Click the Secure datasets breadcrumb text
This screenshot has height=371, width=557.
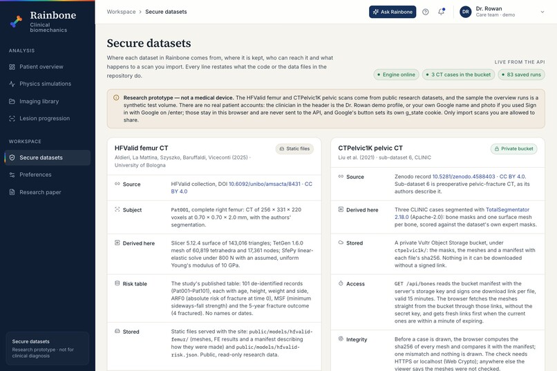pyautogui.click(x=166, y=12)
